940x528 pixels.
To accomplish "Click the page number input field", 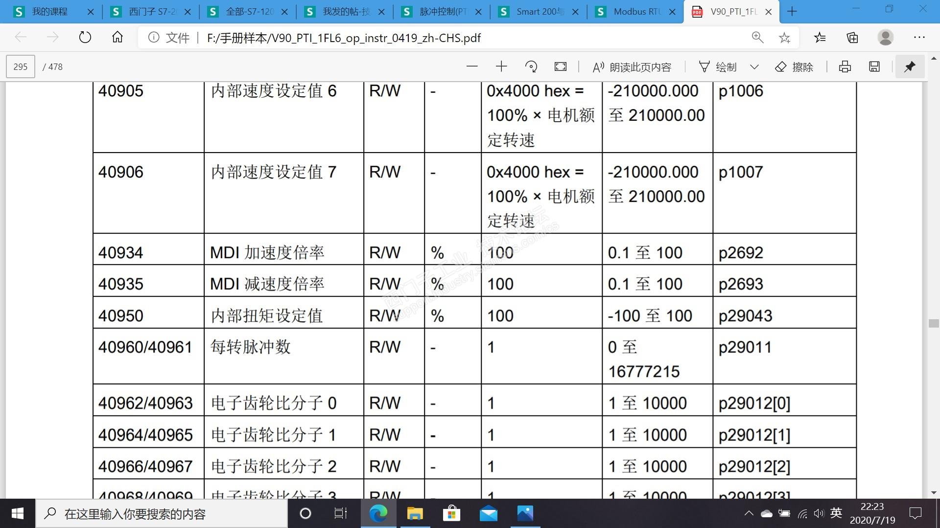I will (x=21, y=66).
